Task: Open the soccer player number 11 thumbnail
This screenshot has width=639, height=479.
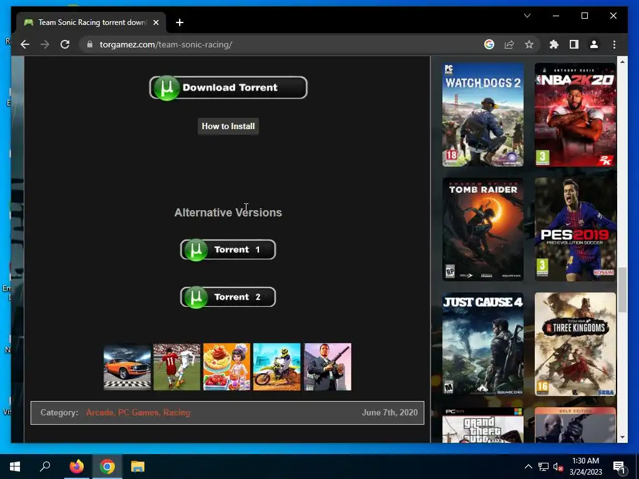Action: (x=177, y=367)
